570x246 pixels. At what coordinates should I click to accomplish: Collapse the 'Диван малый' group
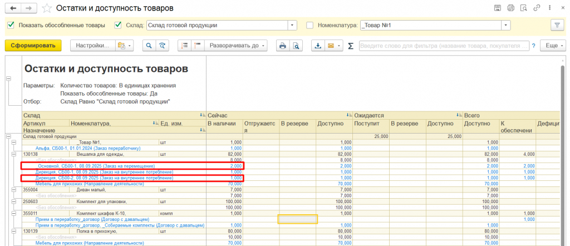(x=14, y=190)
